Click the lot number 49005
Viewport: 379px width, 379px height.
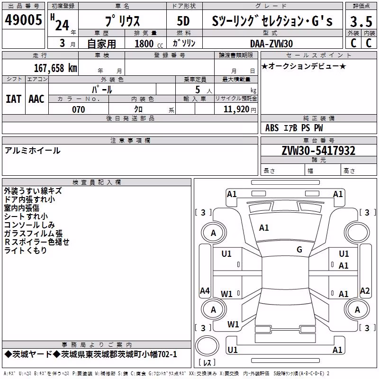tap(23, 20)
